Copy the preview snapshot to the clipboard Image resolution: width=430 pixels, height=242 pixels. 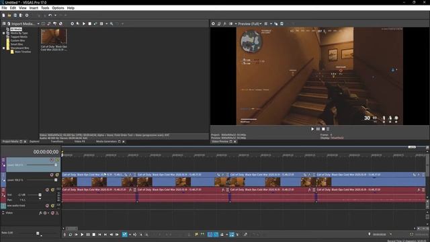[276, 24]
